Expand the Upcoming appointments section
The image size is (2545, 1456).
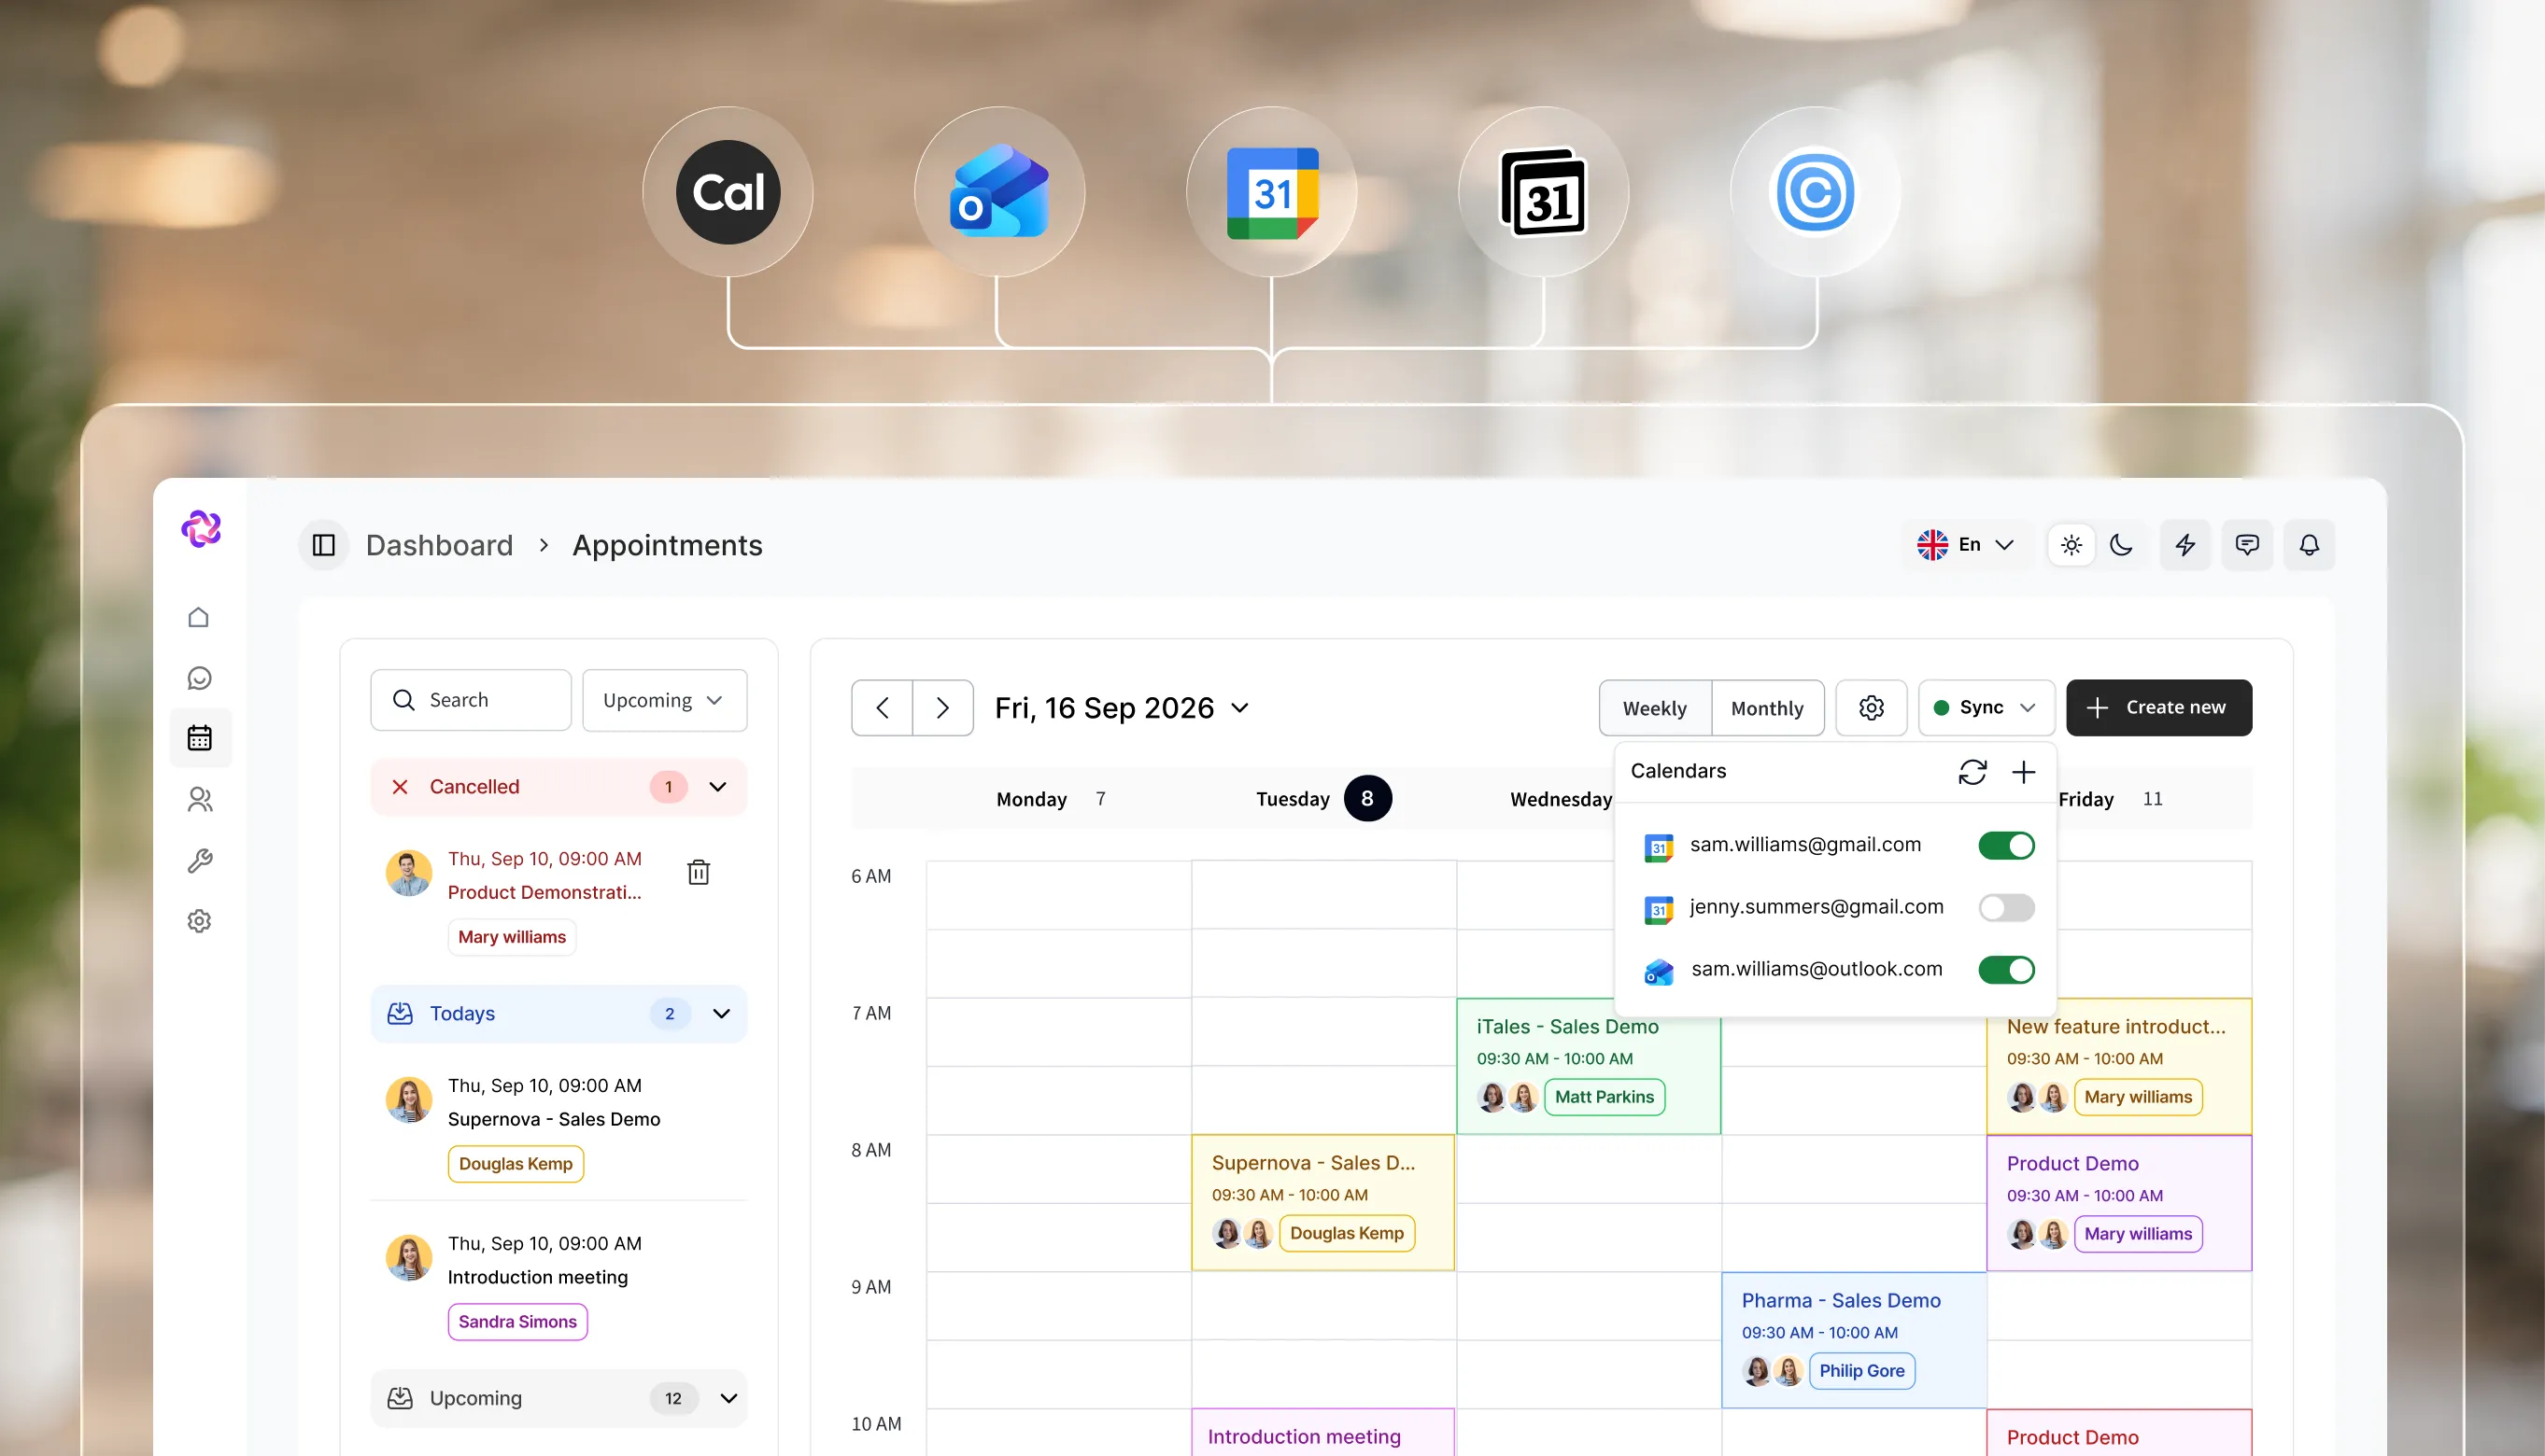tap(729, 1398)
